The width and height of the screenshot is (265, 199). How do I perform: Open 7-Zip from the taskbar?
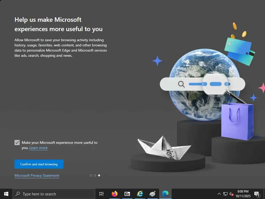coord(127,194)
